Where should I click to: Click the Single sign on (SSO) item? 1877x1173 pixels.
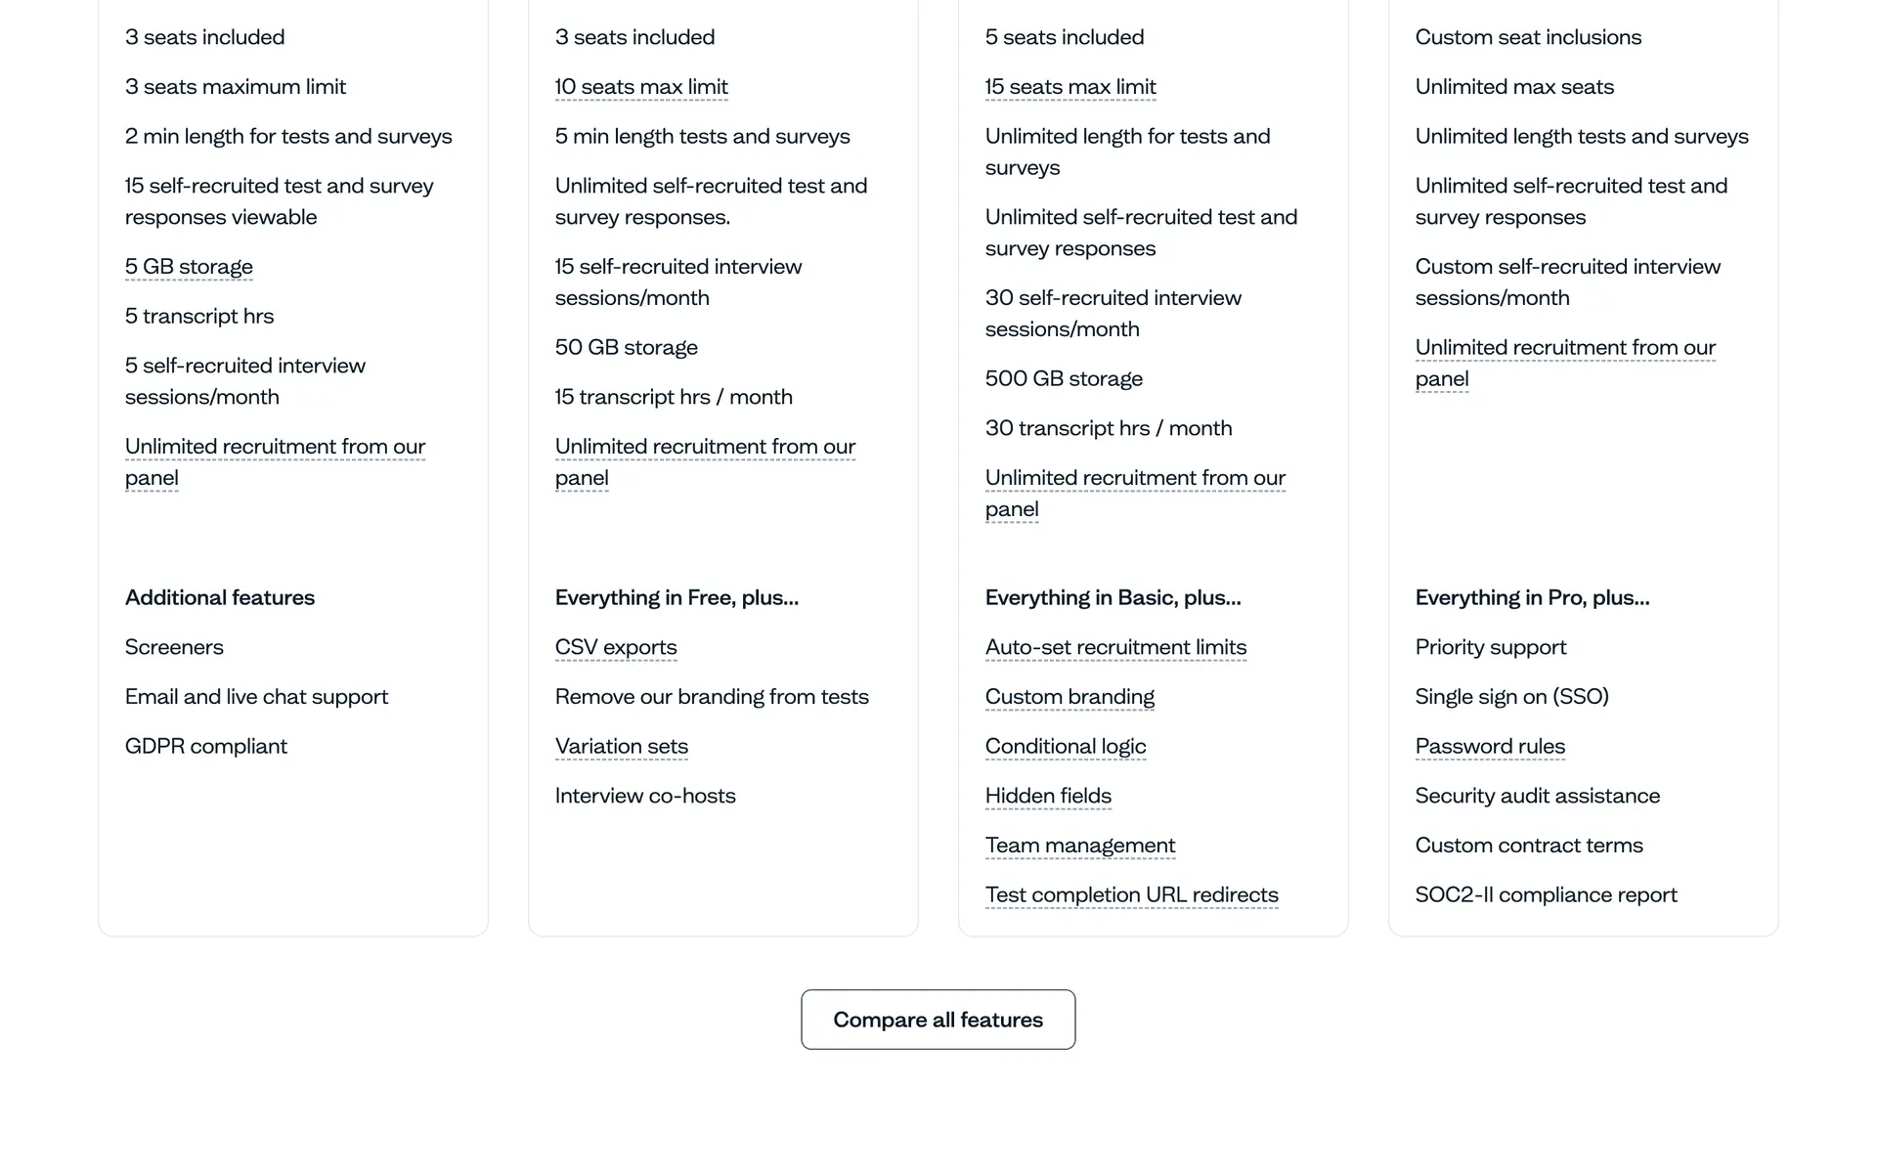pyautogui.click(x=1511, y=697)
